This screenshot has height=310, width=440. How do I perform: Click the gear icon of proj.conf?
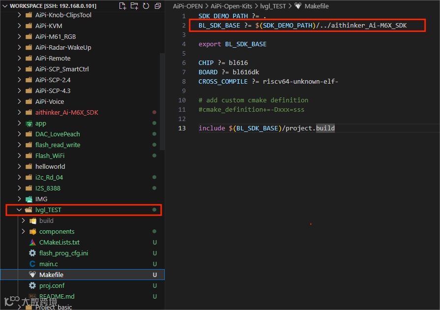(x=32, y=285)
